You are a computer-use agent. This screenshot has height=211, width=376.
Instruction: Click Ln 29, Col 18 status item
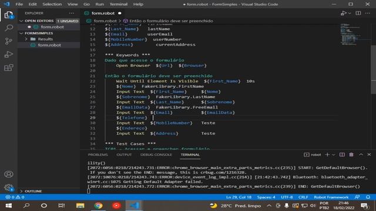[239, 197]
